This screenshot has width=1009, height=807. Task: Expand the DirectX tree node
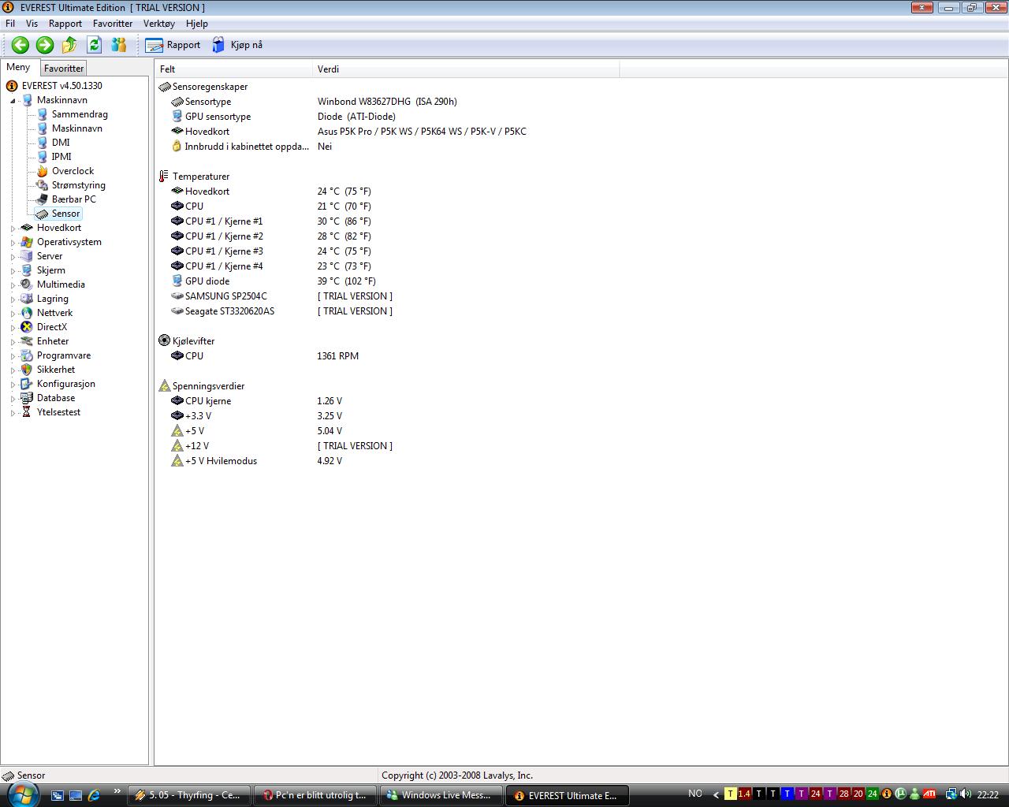tap(13, 328)
